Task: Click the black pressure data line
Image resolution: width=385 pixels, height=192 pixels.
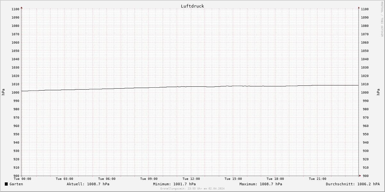Action: 190,86
